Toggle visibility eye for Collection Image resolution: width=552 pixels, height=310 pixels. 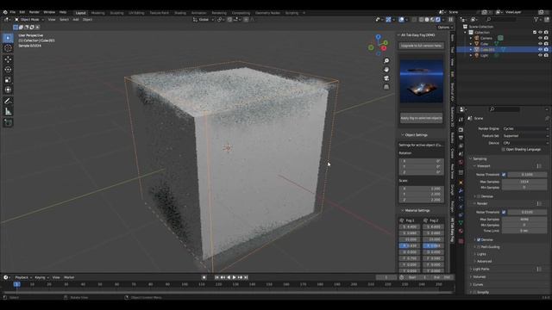[540, 33]
